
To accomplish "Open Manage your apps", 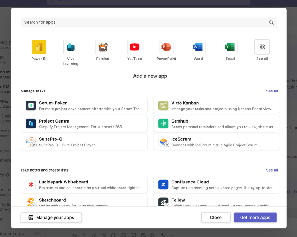I will coord(51,217).
